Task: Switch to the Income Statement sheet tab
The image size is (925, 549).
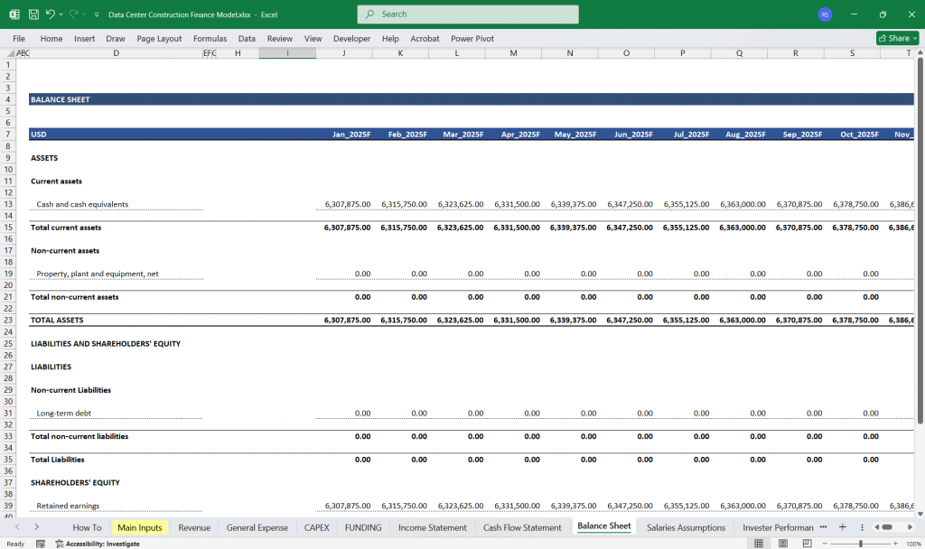Action: [x=432, y=527]
